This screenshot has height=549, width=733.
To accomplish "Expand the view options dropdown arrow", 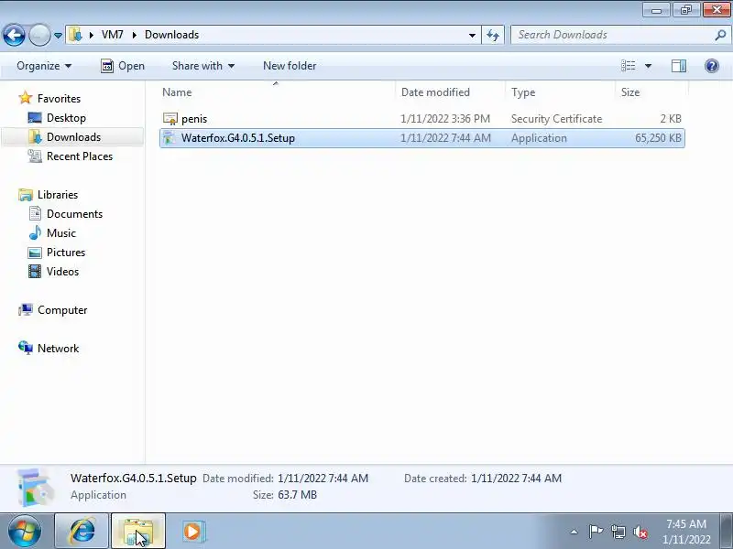I will (x=648, y=66).
